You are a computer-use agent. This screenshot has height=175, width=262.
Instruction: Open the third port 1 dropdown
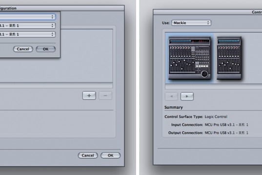(x=28, y=35)
